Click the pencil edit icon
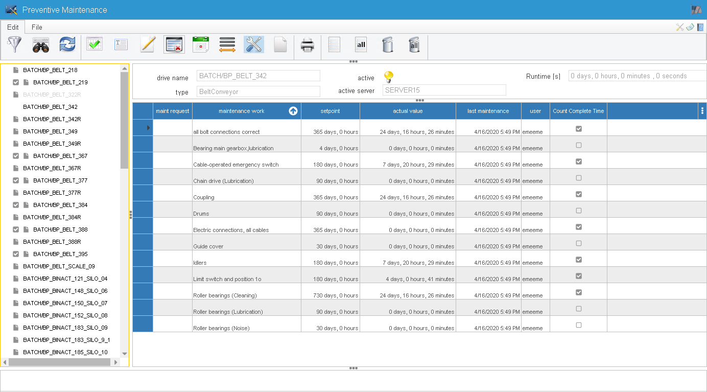The width and height of the screenshot is (707, 392). (148, 44)
